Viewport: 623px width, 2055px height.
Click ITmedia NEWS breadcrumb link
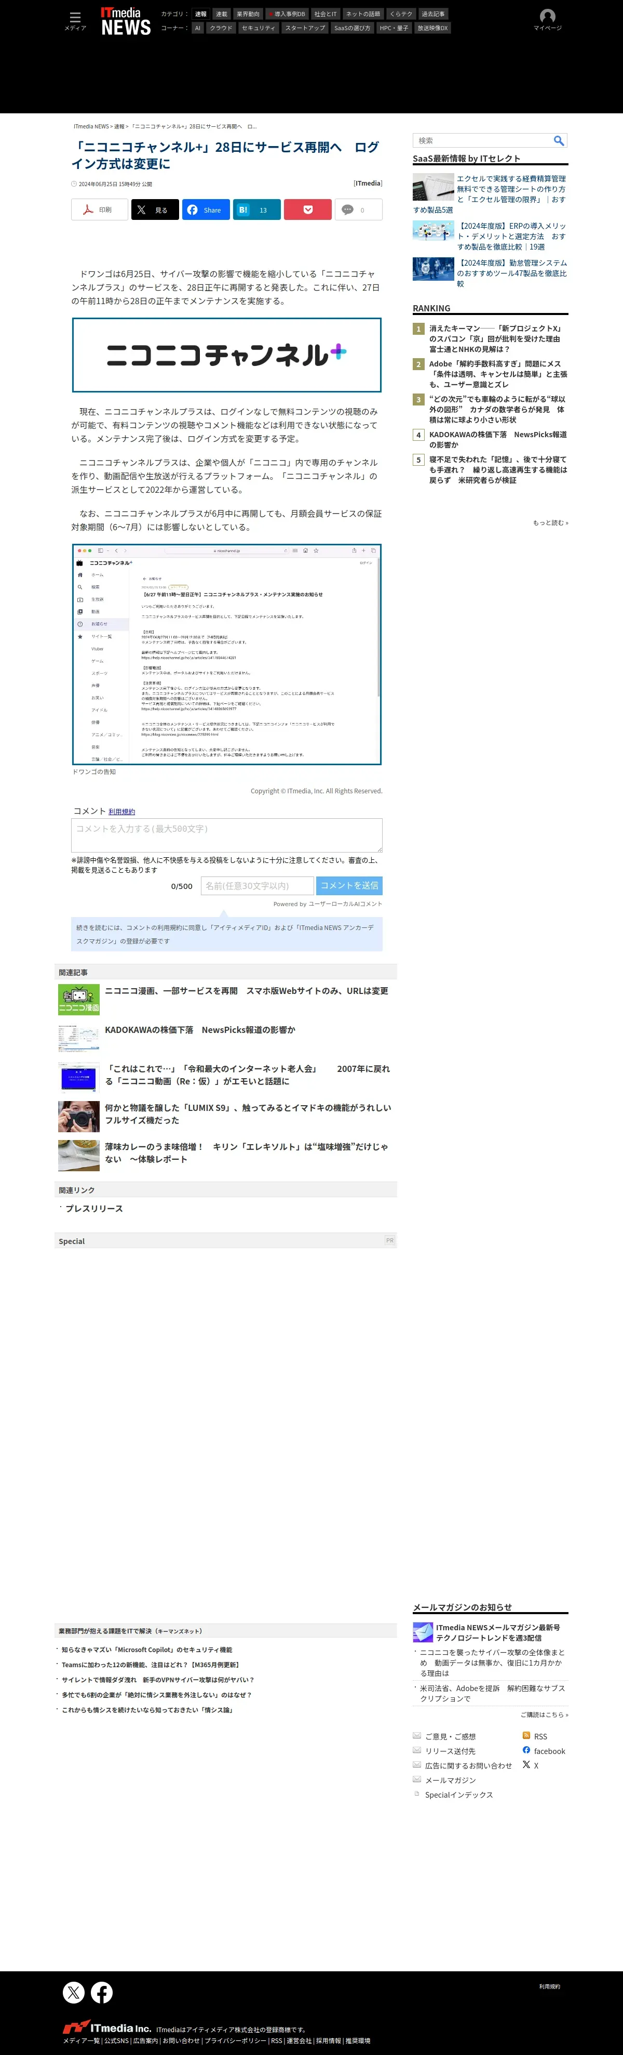[91, 126]
